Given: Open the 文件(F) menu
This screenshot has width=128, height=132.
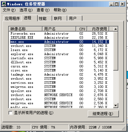Looking at the screenshot, I should point(9,10).
